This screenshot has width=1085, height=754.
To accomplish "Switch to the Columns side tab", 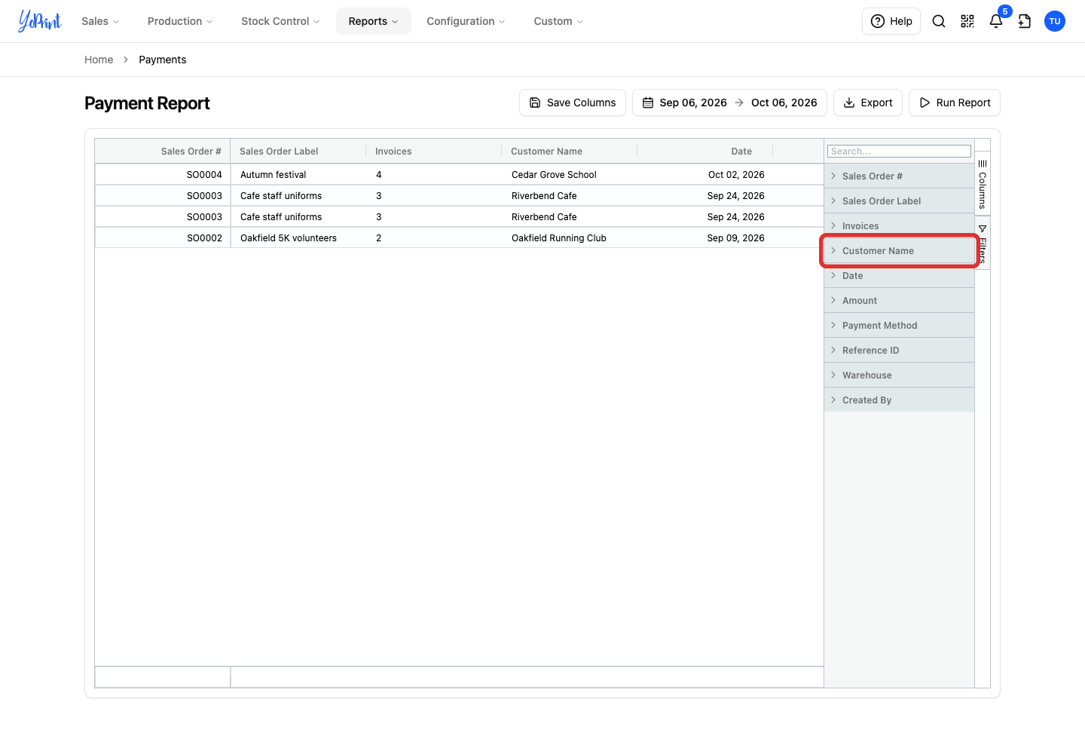I will [x=983, y=183].
